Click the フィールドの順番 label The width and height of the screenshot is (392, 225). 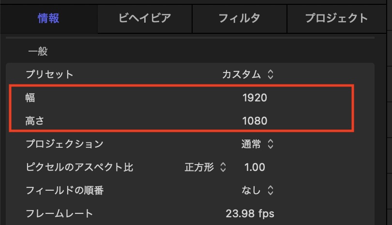(x=64, y=190)
